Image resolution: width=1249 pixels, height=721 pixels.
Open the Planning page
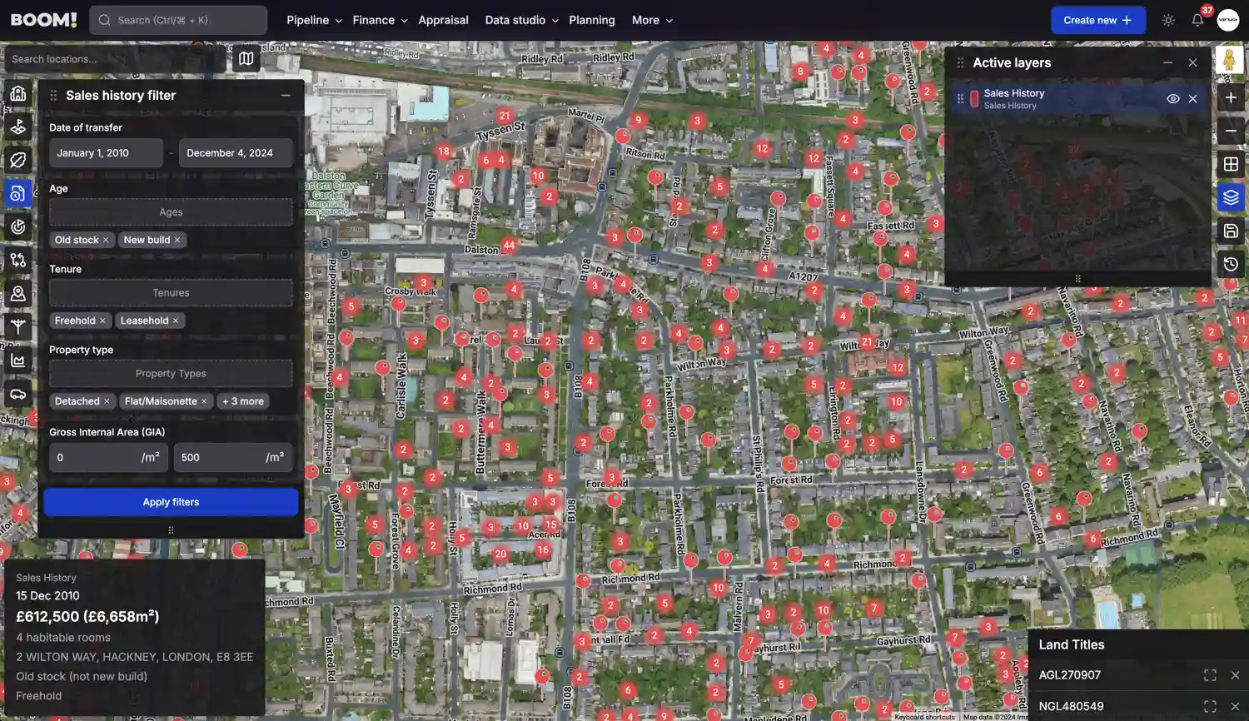pos(592,20)
